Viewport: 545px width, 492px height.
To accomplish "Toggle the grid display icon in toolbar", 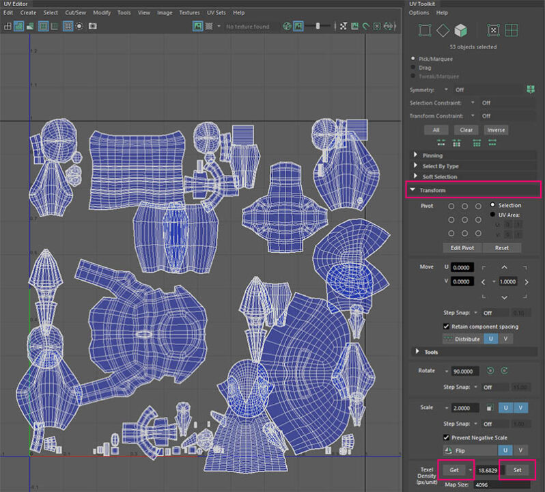I will [x=68, y=26].
